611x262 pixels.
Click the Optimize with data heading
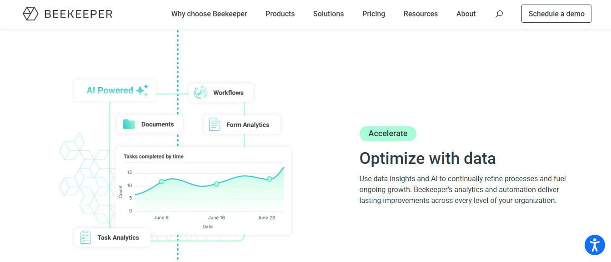pos(427,158)
